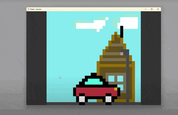
Task: Close the Piskel preview window
Action: point(158,9)
